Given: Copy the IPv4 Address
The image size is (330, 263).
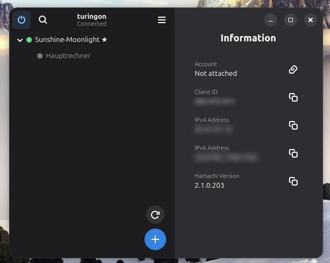Looking at the screenshot, I should tap(293, 125).
